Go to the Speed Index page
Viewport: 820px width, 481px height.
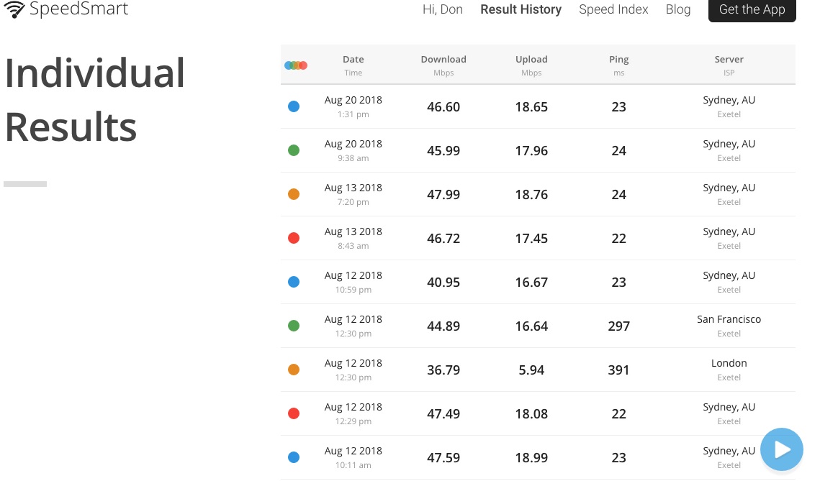pyautogui.click(x=613, y=9)
